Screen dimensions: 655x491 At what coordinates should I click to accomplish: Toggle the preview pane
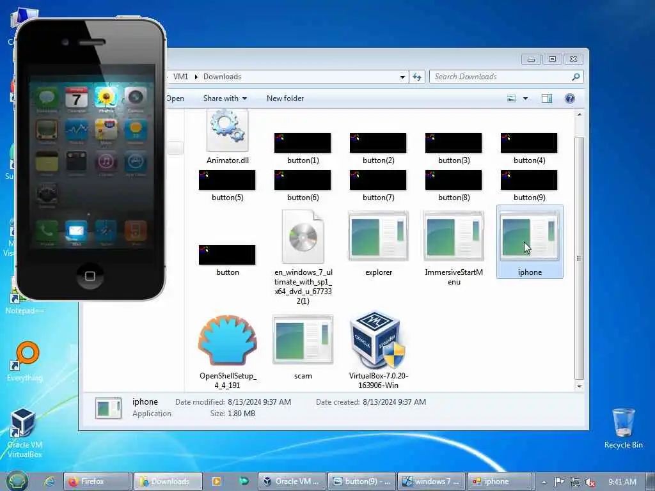click(547, 98)
